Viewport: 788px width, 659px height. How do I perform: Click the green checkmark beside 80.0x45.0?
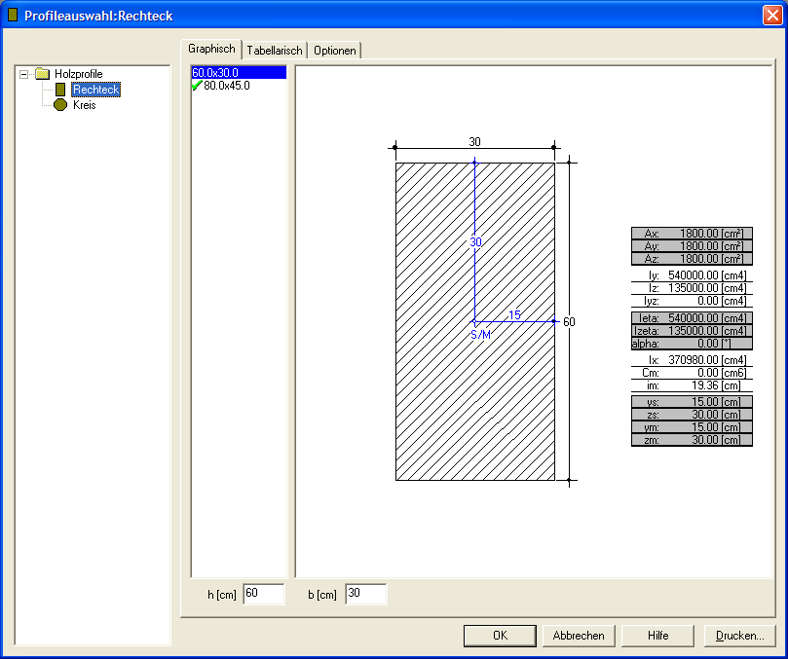pos(197,86)
